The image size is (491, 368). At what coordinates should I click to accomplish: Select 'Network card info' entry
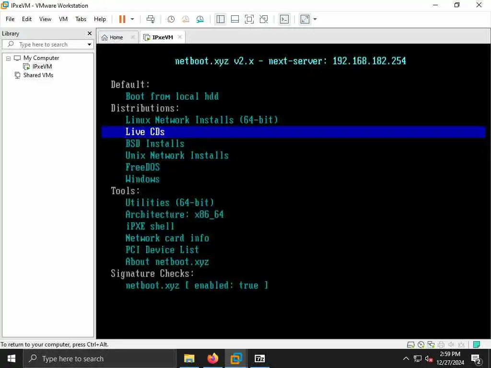click(167, 238)
